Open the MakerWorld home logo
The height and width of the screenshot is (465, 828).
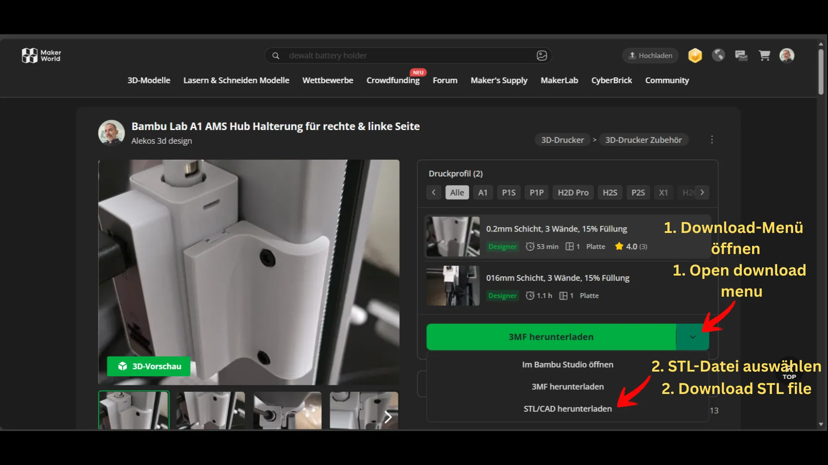pyautogui.click(x=41, y=56)
